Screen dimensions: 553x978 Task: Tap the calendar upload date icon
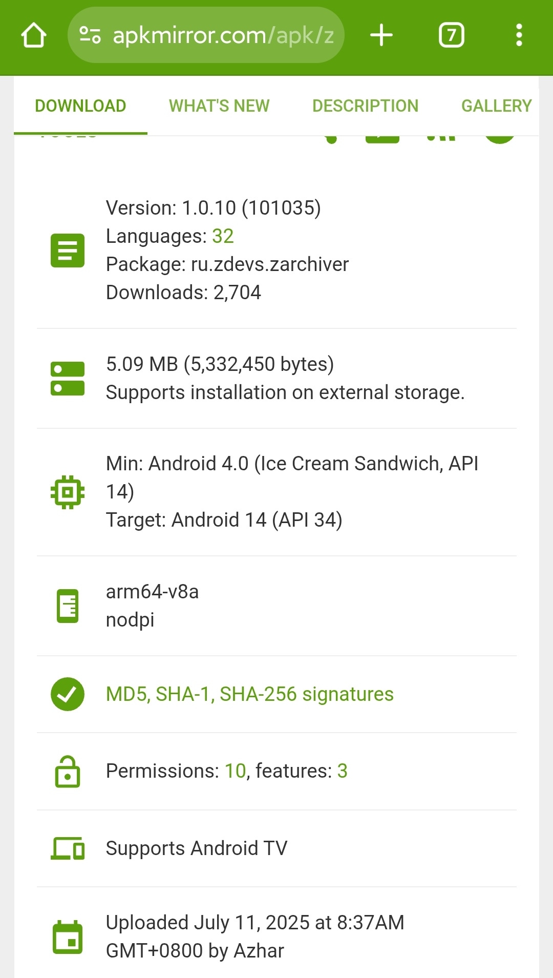[68, 937]
